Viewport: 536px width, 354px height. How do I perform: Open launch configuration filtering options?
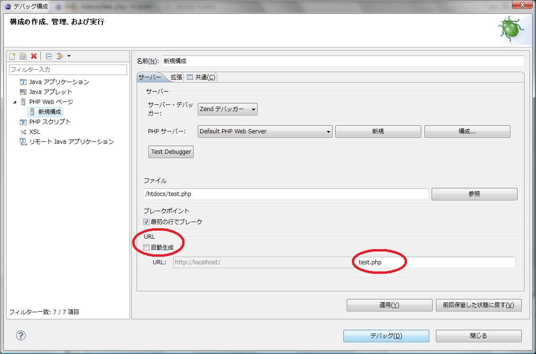coord(61,56)
